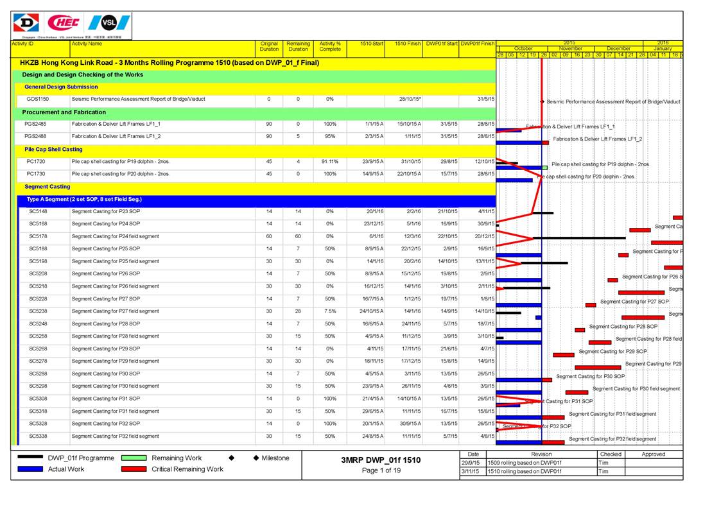
Task: Click the Checked header in revision table
Action: click(x=611, y=454)
